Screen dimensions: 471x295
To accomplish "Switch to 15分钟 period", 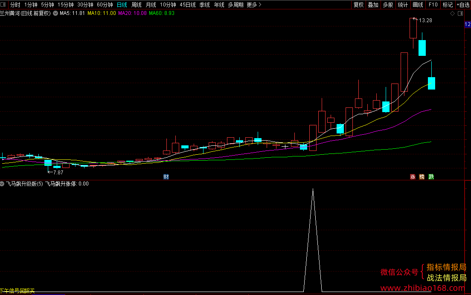I will pos(65,5).
